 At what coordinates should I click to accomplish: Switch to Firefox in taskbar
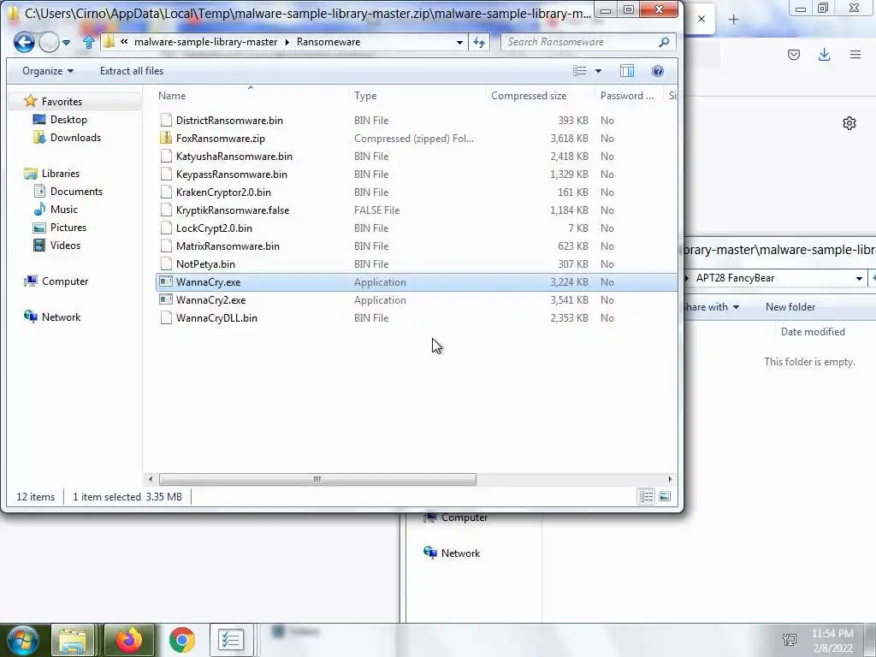coord(129,640)
